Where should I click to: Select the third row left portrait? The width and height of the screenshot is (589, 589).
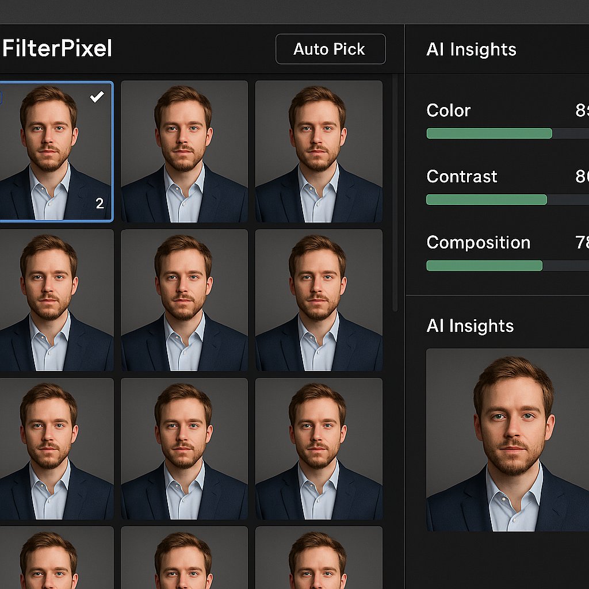[x=56, y=449]
